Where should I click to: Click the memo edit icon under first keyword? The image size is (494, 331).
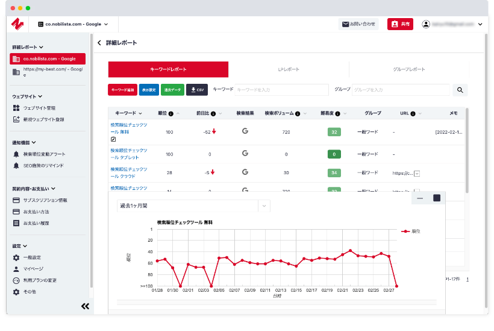coord(113,139)
